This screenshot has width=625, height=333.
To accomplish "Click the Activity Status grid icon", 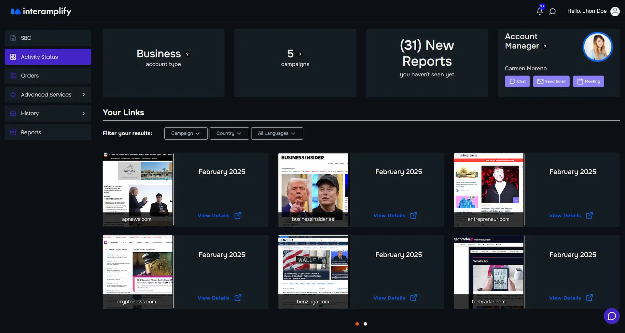I will click(13, 57).
